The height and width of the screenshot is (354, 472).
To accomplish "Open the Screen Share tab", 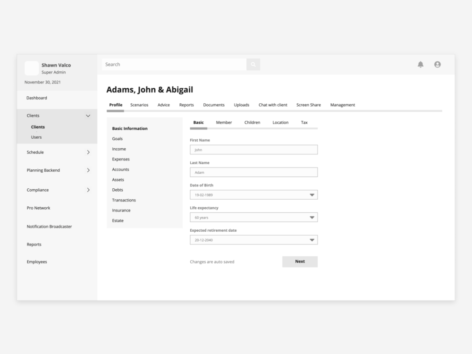I will click(x=309, y=105).
